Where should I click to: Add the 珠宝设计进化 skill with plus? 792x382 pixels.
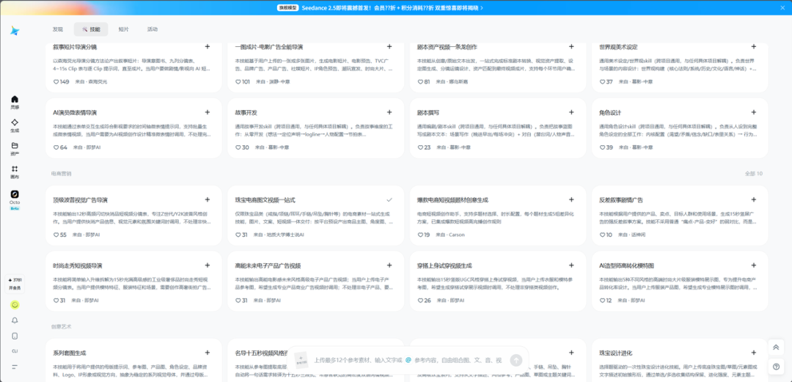[x=753, y=353]
